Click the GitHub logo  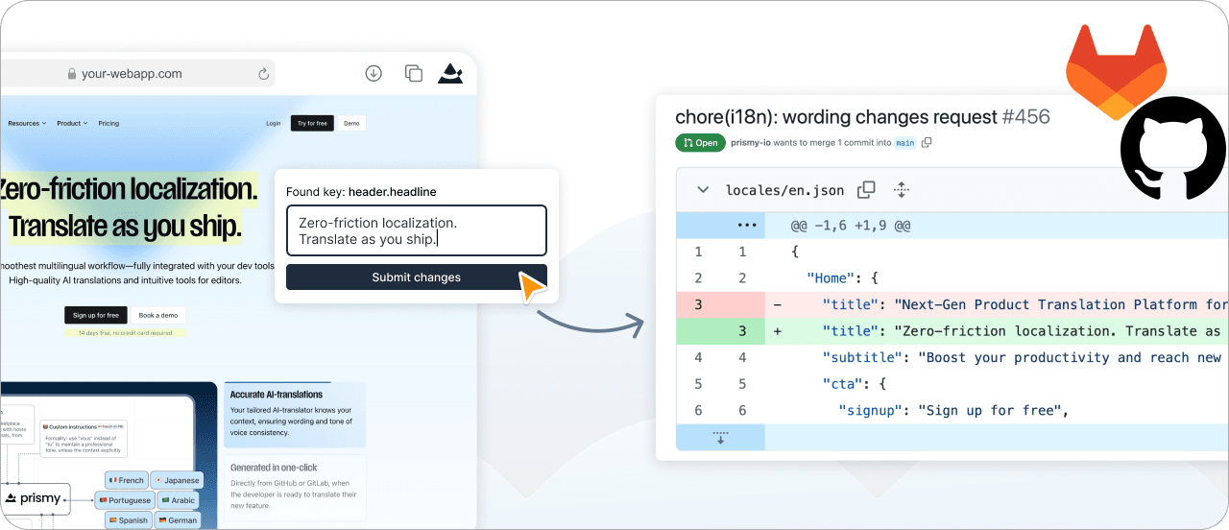1172,147
